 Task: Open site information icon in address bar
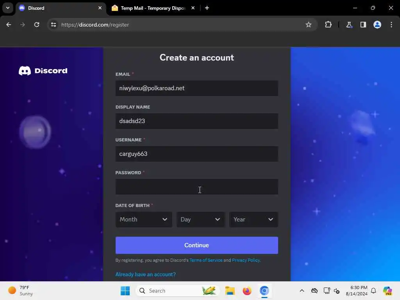click(54, 25)
